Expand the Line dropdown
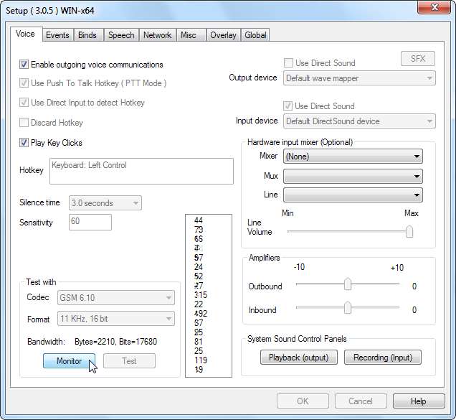Screen dimensions: 456x420 pyautogui.click(x=352, y=195)
